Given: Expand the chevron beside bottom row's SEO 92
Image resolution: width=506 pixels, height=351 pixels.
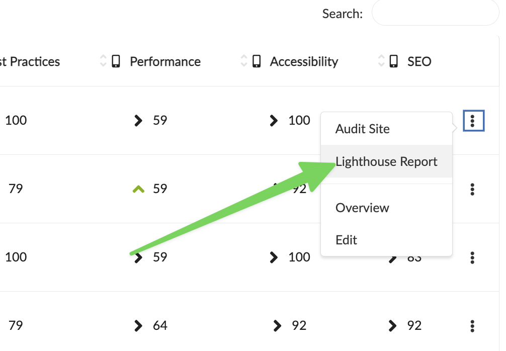Looking at the screenshot, I should coord(392,326).
